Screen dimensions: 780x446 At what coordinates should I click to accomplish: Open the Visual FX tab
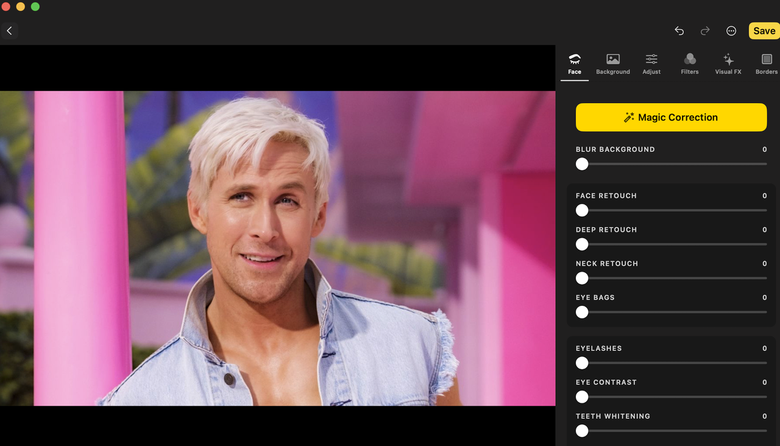(728, 65)
